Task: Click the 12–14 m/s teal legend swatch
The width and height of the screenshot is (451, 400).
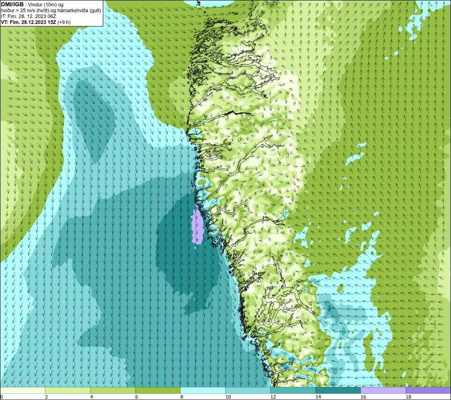Action: [293, 390]
